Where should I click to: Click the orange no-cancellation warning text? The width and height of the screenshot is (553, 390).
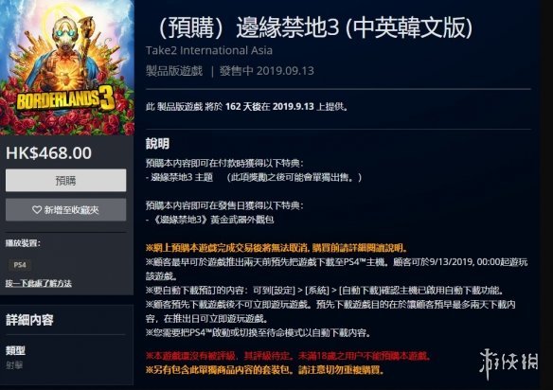click(x=276, y=248)
